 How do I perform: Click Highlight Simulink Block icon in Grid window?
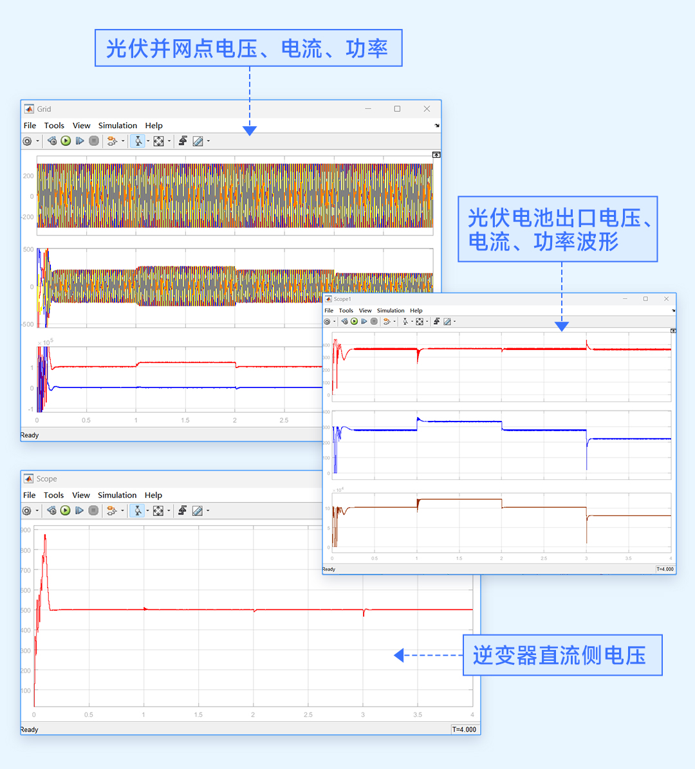pos(113,141)
